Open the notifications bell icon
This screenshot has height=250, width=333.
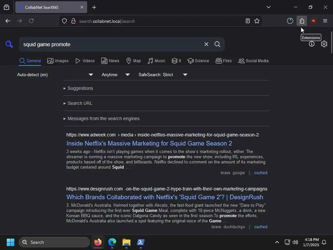(324, 242)
